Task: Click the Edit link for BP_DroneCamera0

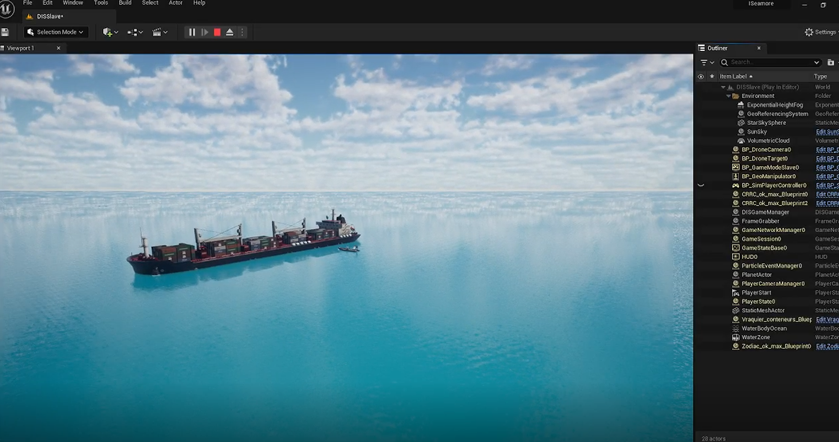Action: [x=826, y=150]
